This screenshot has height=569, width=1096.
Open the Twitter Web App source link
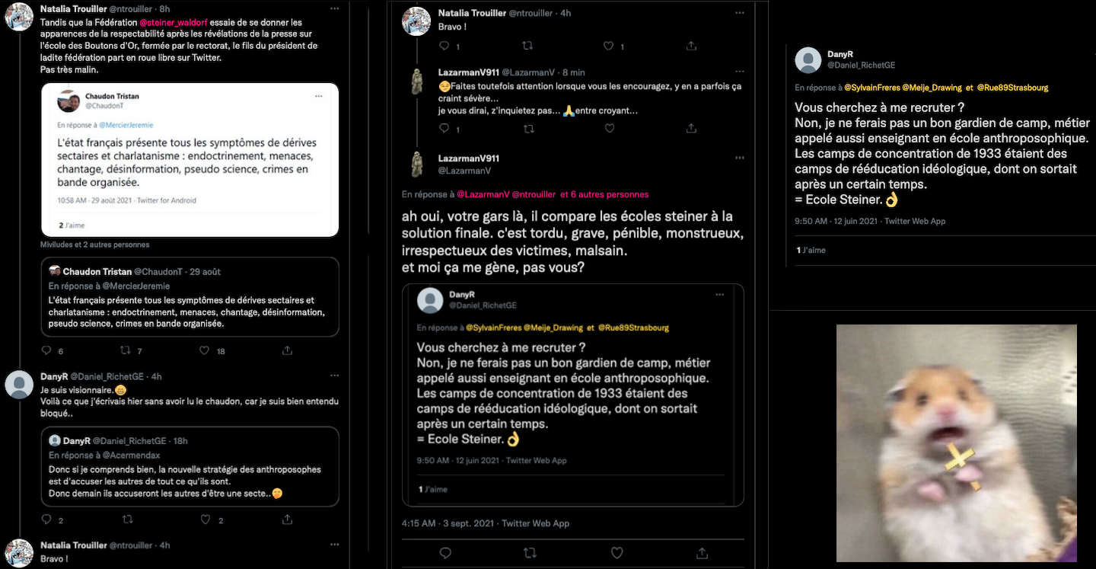(x=536, y=523)
